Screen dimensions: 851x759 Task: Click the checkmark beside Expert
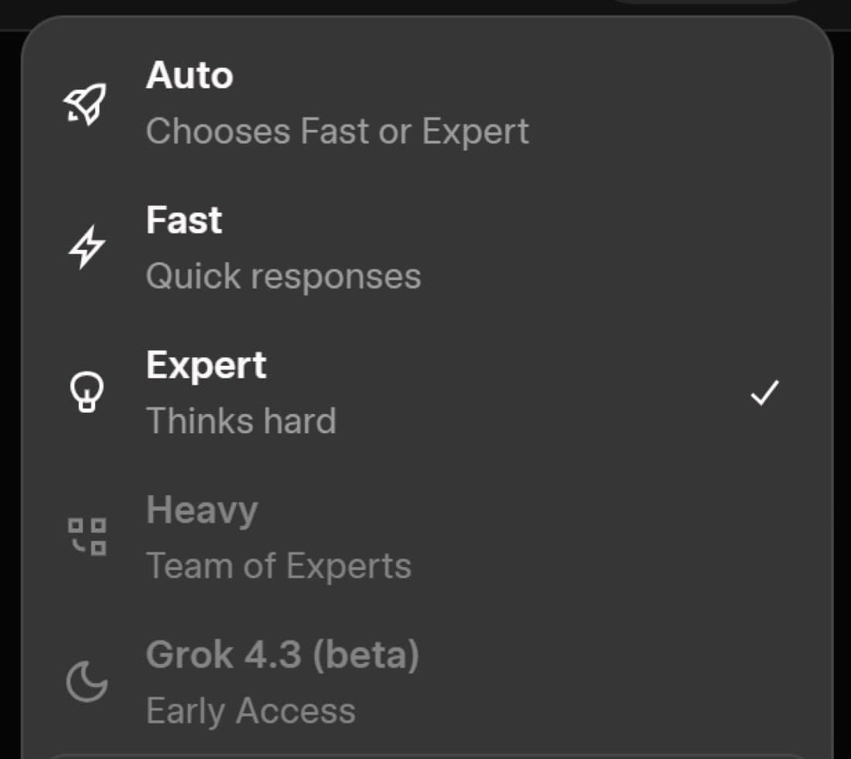click(x=765, y=392)
